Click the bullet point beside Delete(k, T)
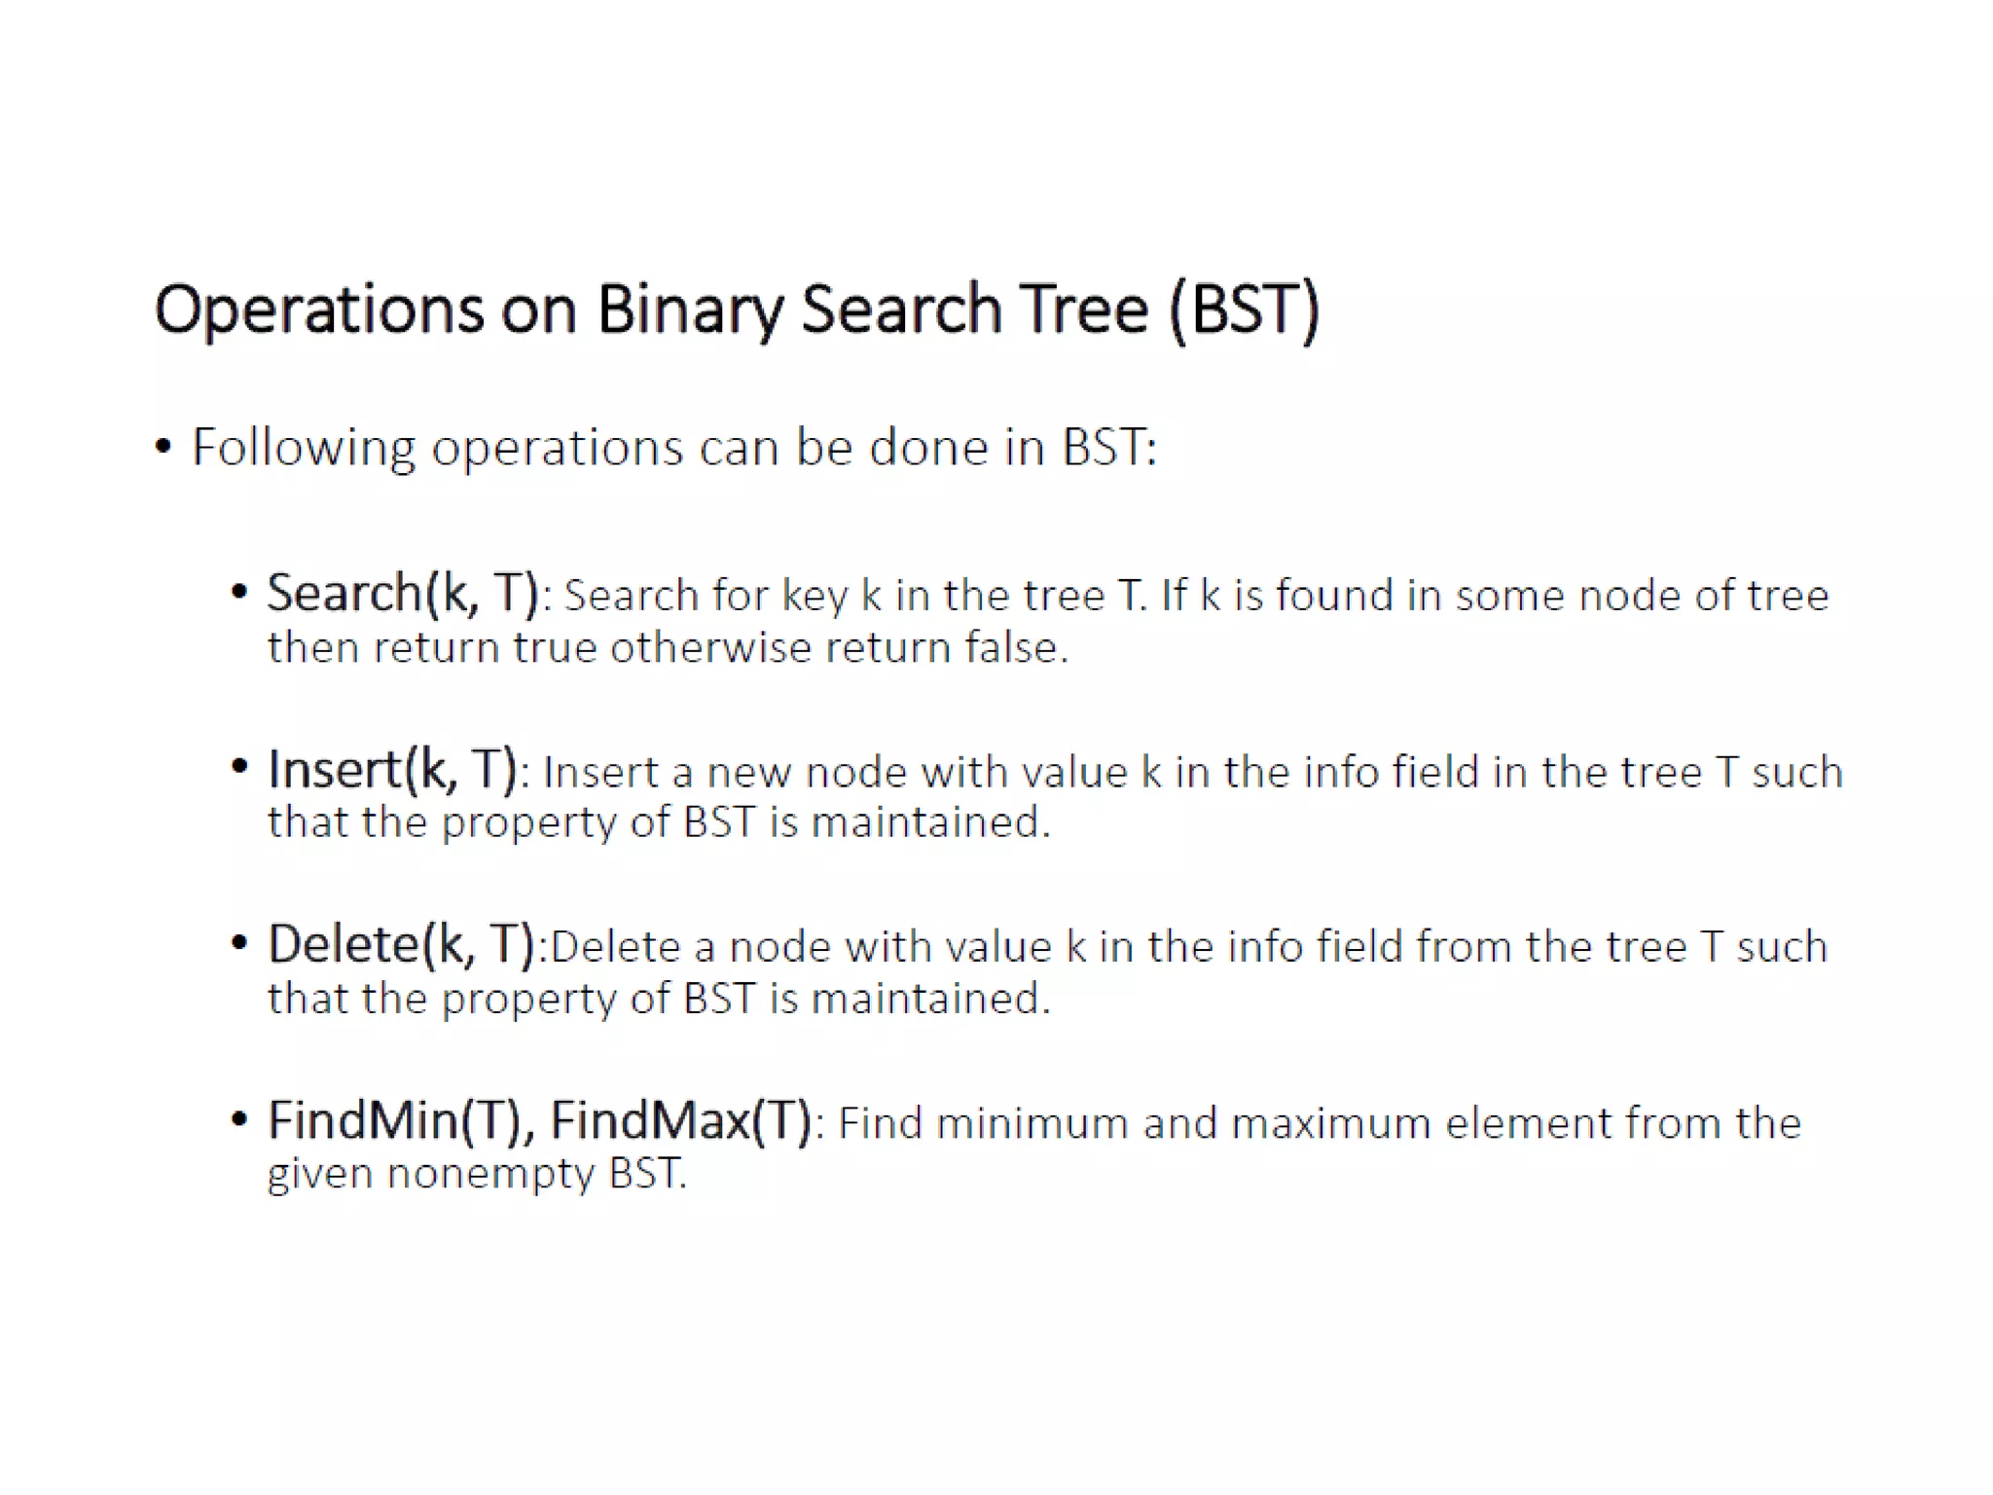 click(x=239, y=942)
